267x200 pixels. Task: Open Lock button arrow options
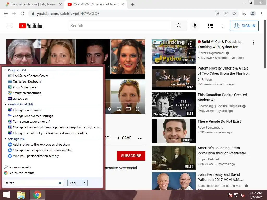pyautogui.click(x=85, y=183)
